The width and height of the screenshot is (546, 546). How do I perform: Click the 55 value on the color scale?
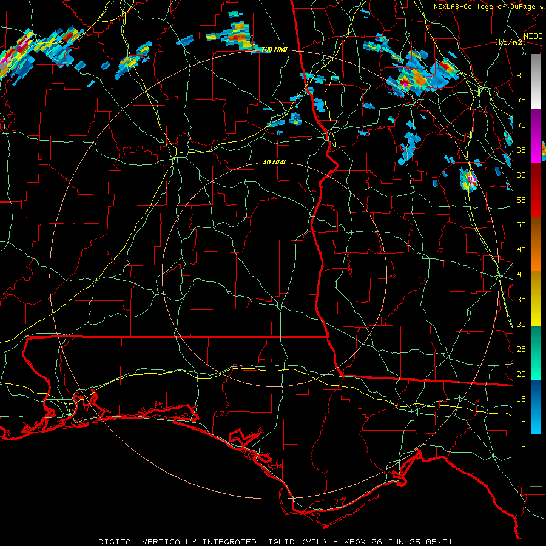pos(521,200)
